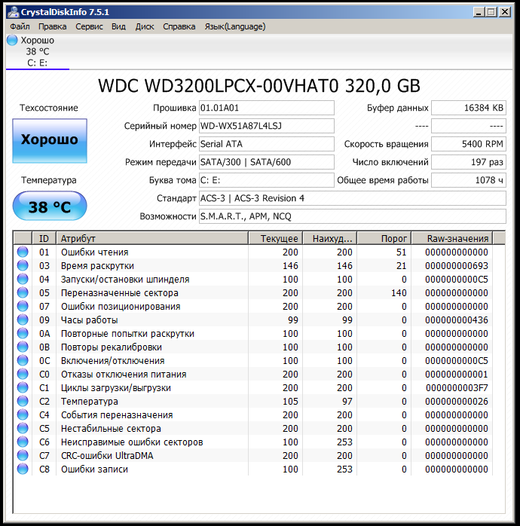
Task: Click status orb for Ошибки позиционирования row
Action: point(23,306)
